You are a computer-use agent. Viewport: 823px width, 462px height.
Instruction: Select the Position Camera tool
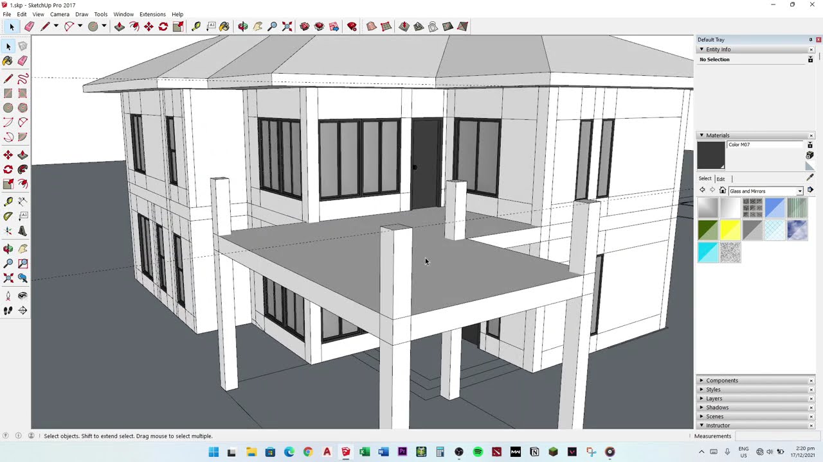[x=8, y=296]
